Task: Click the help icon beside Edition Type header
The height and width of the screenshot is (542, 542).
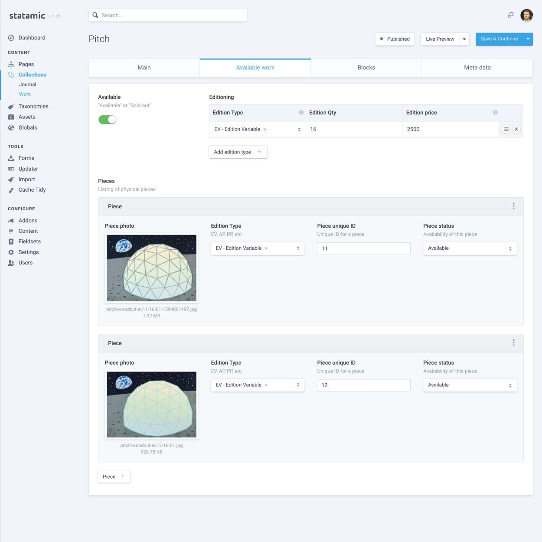Action: click(x=301, y=113)
